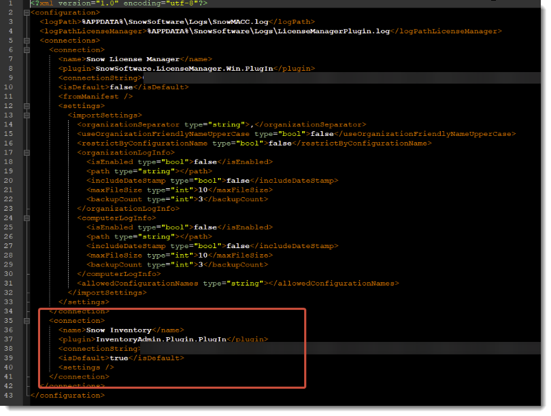Click includeDateStamp false value on line 20
The height and width of the screenshot is (416, 551).
(238, 181)
